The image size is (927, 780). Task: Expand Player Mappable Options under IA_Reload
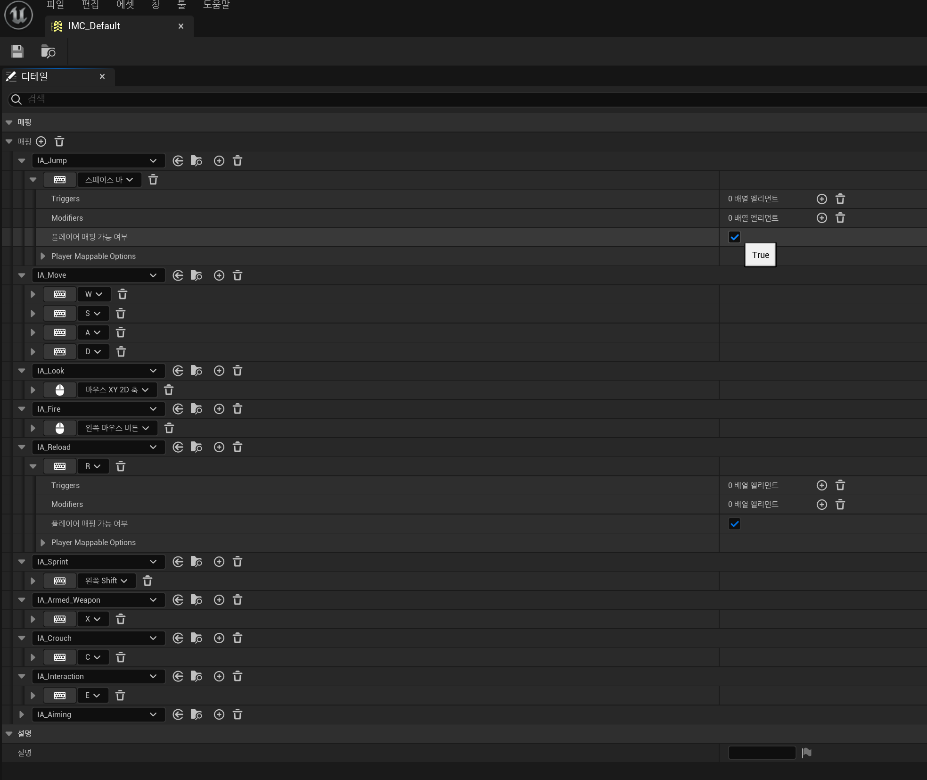coord(43,543)
